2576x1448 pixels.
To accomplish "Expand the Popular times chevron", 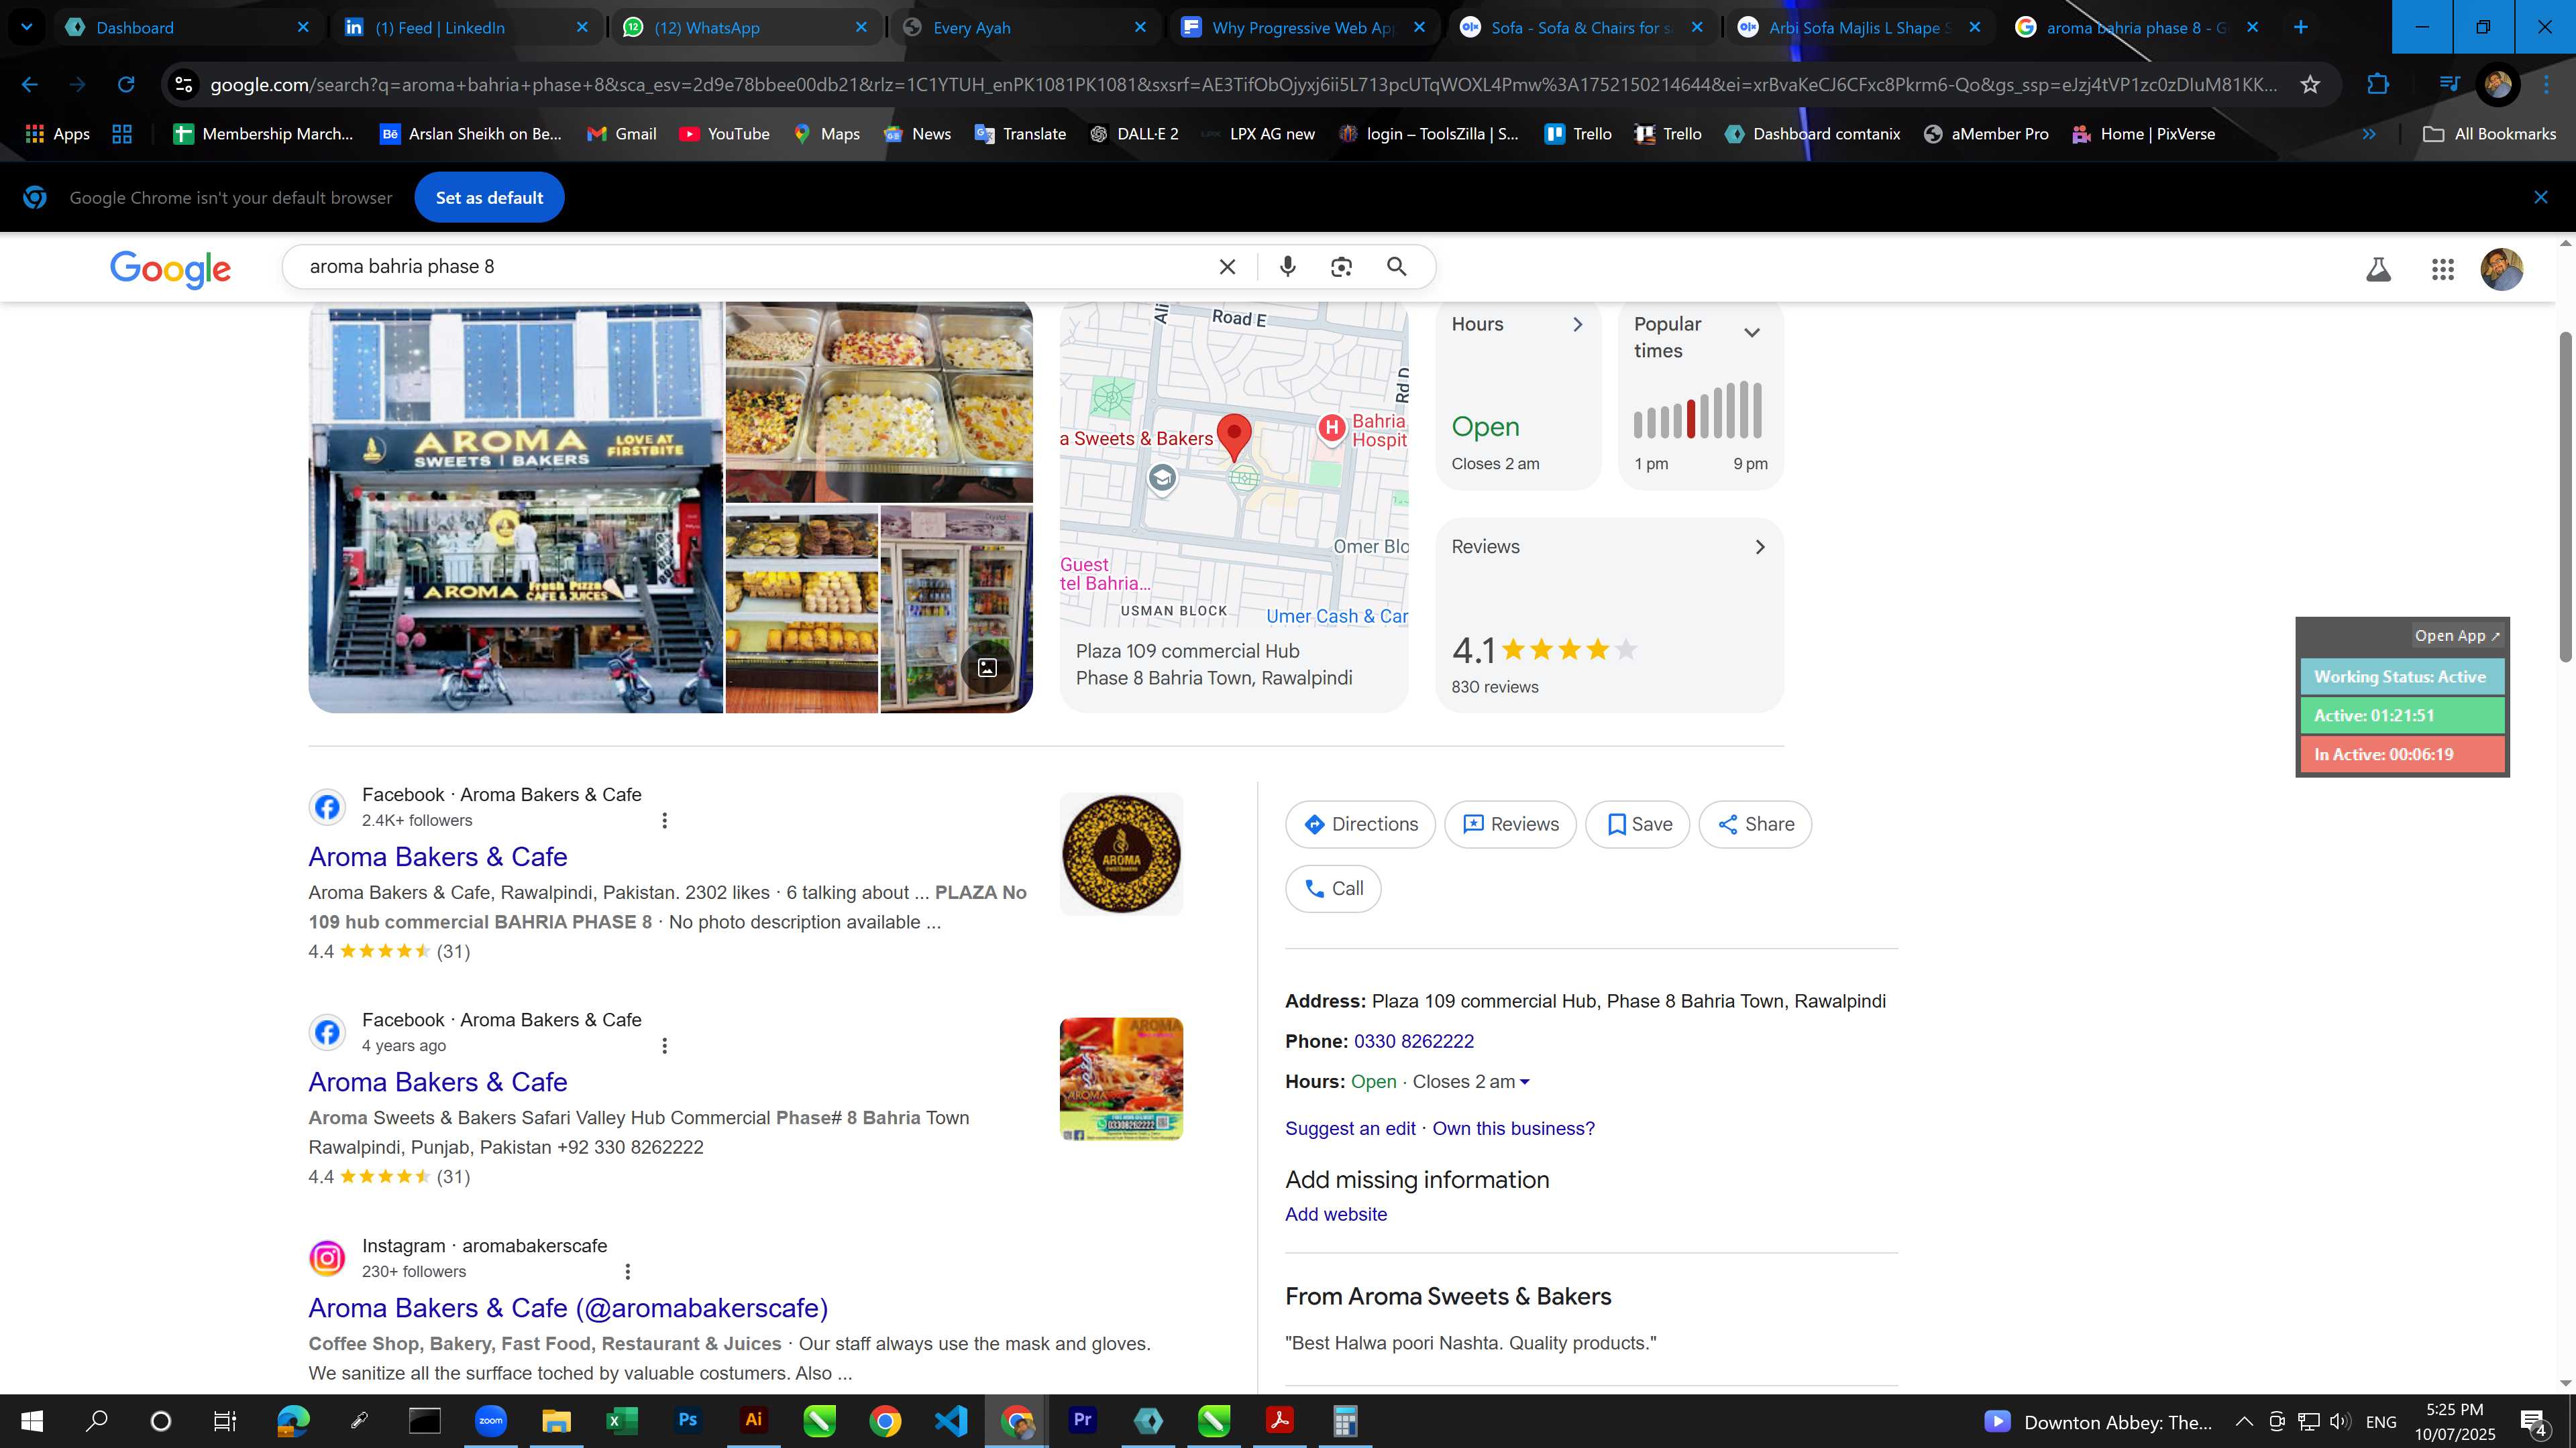I will [1751, 333].
